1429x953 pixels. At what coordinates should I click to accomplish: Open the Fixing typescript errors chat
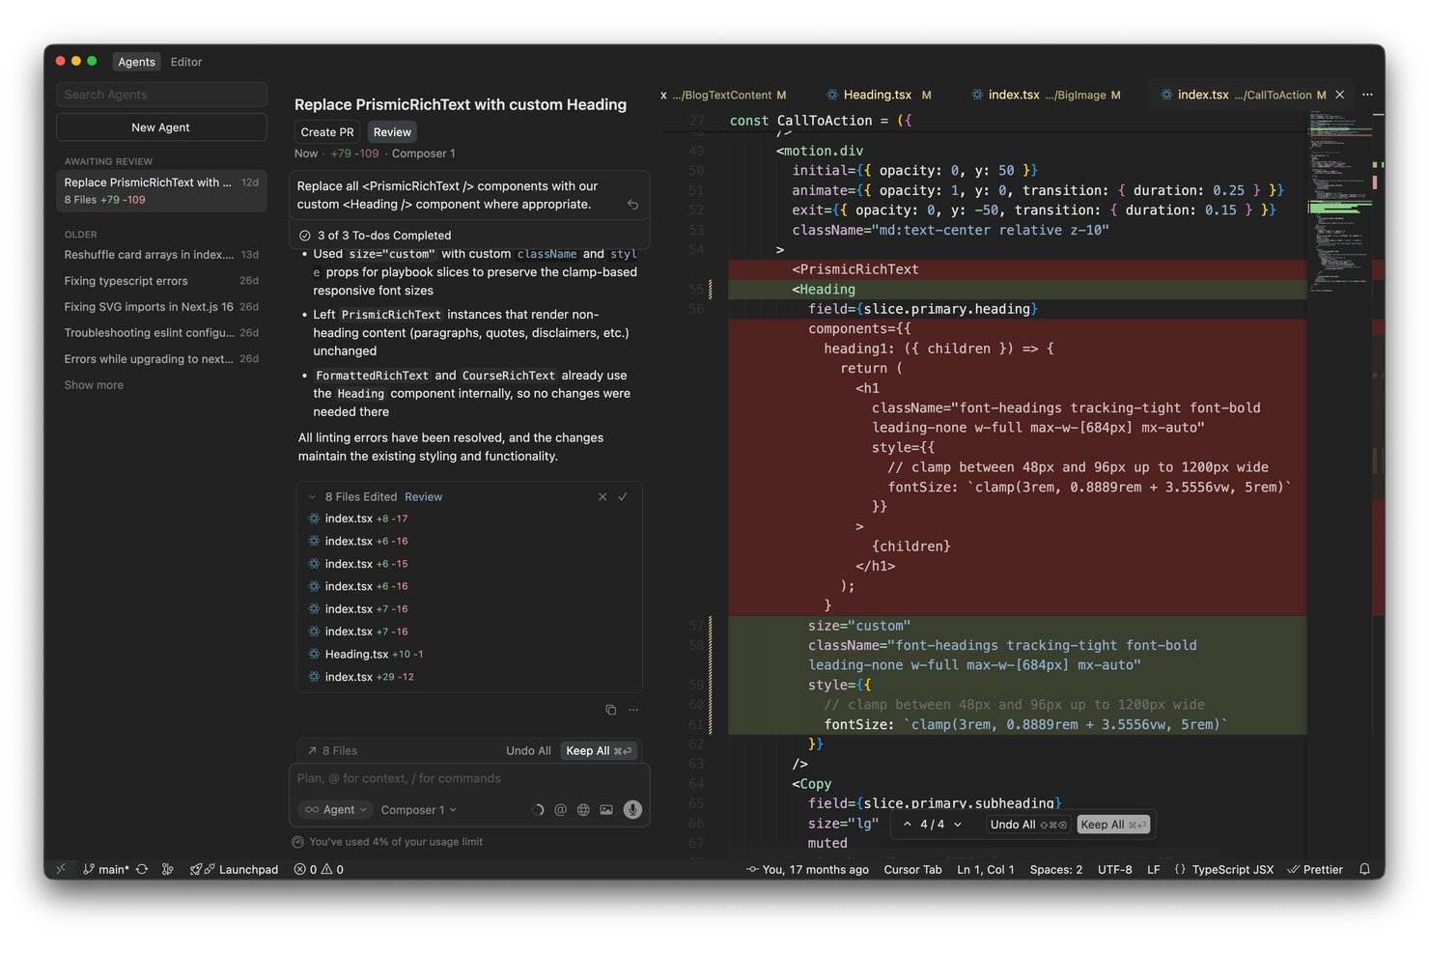pos(161,281)
